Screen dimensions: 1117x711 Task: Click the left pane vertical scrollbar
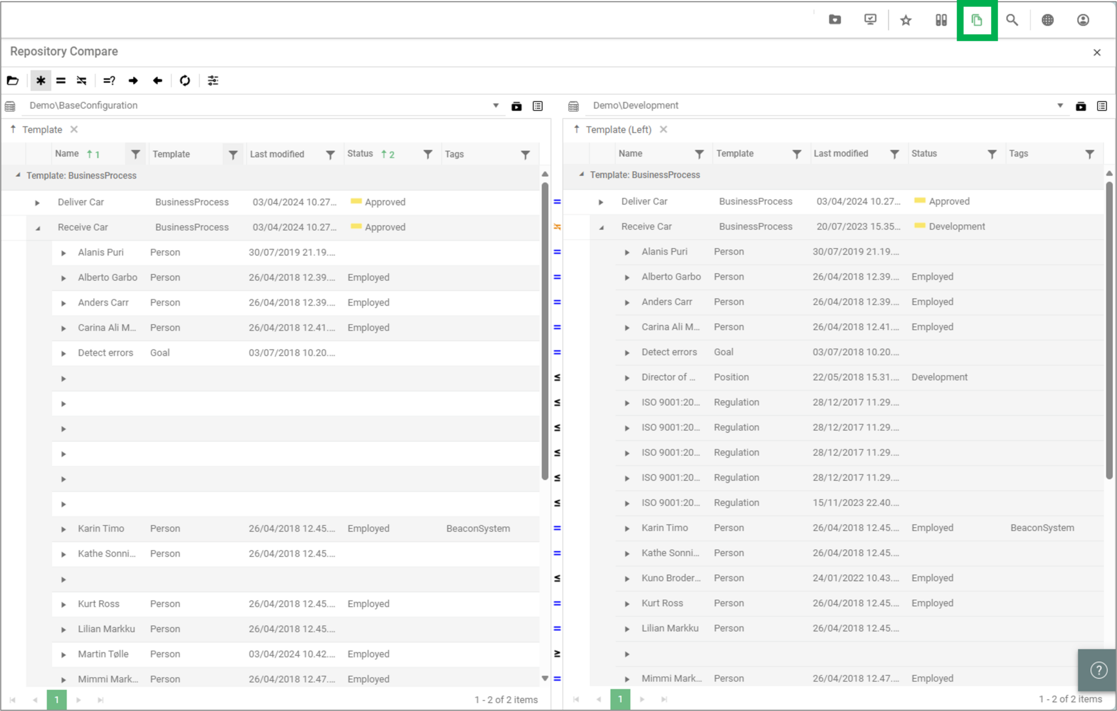pos(545,327)
